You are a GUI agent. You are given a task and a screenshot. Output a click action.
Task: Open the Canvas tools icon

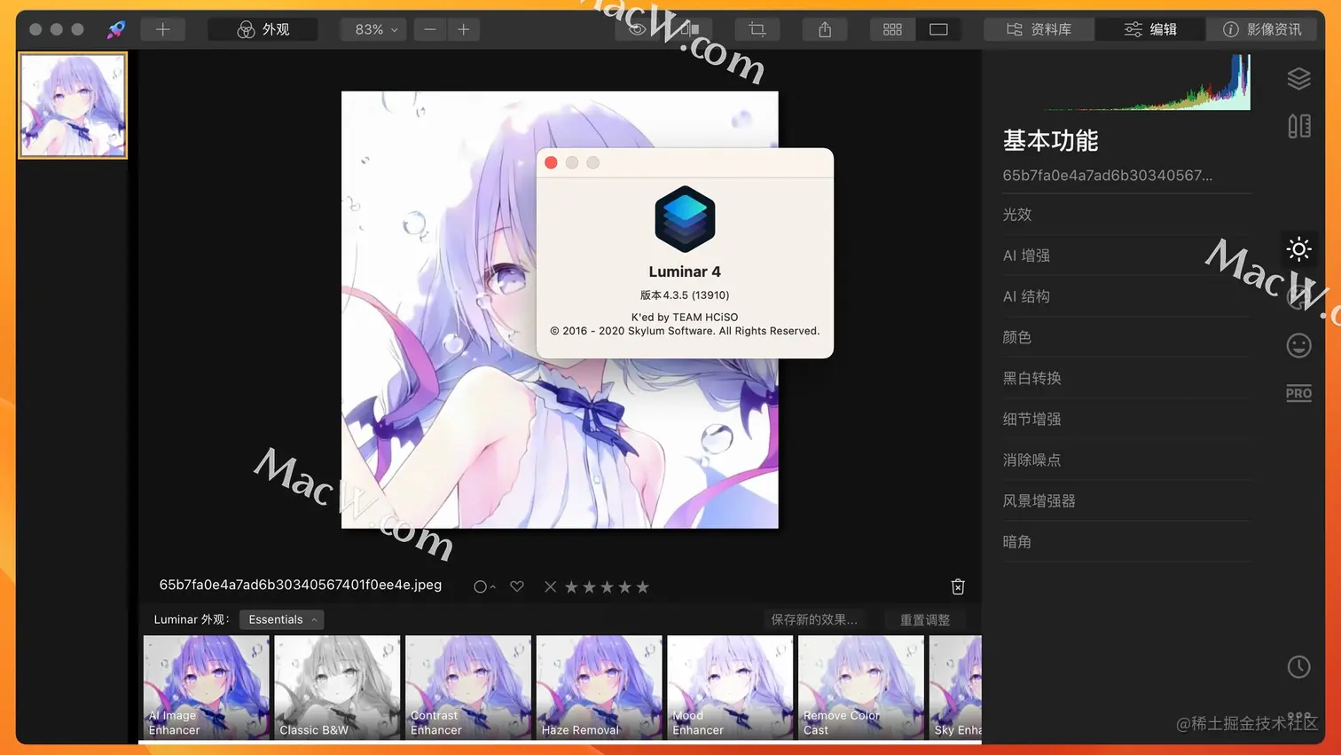pos(1298,126)
